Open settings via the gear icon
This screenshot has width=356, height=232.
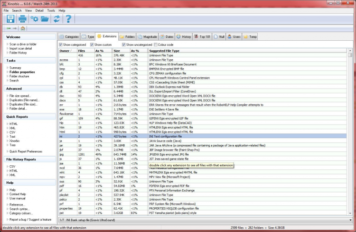34,19
